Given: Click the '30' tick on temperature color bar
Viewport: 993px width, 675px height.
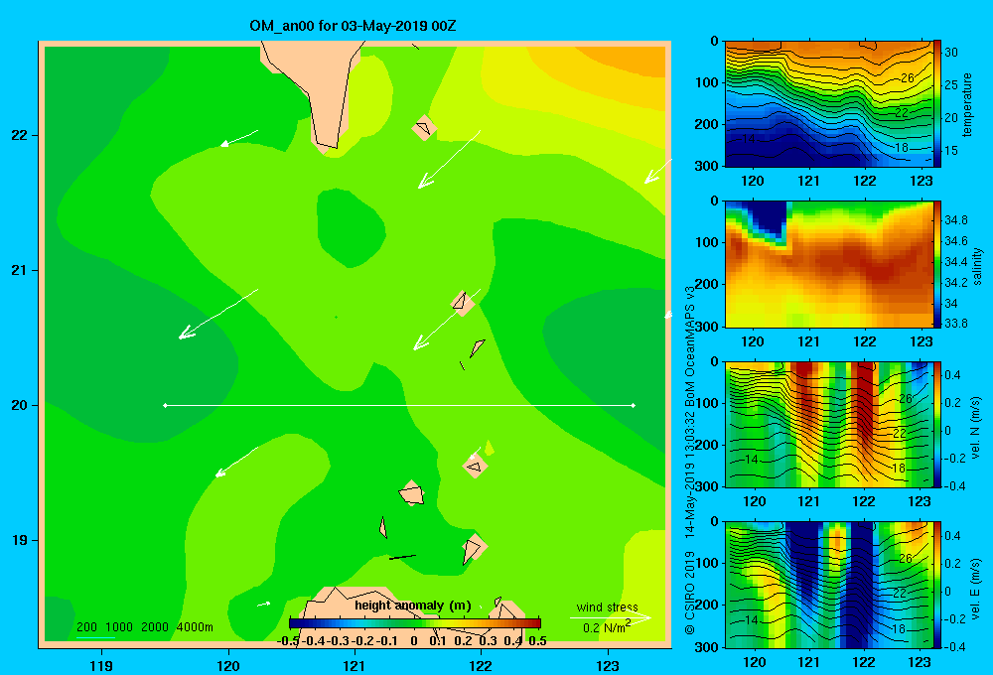Looking at the screenshot, I should click(951, 53).
